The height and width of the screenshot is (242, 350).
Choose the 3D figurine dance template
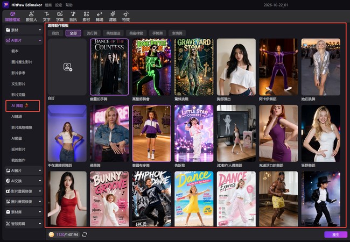[x=236, y=133]
